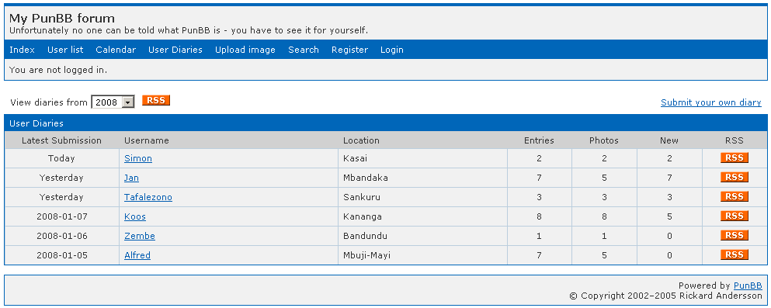The width and height of the screenshot is (771, 308).
Task: Open Jan's diary RSS feed icon
Action: pos(735,178)
